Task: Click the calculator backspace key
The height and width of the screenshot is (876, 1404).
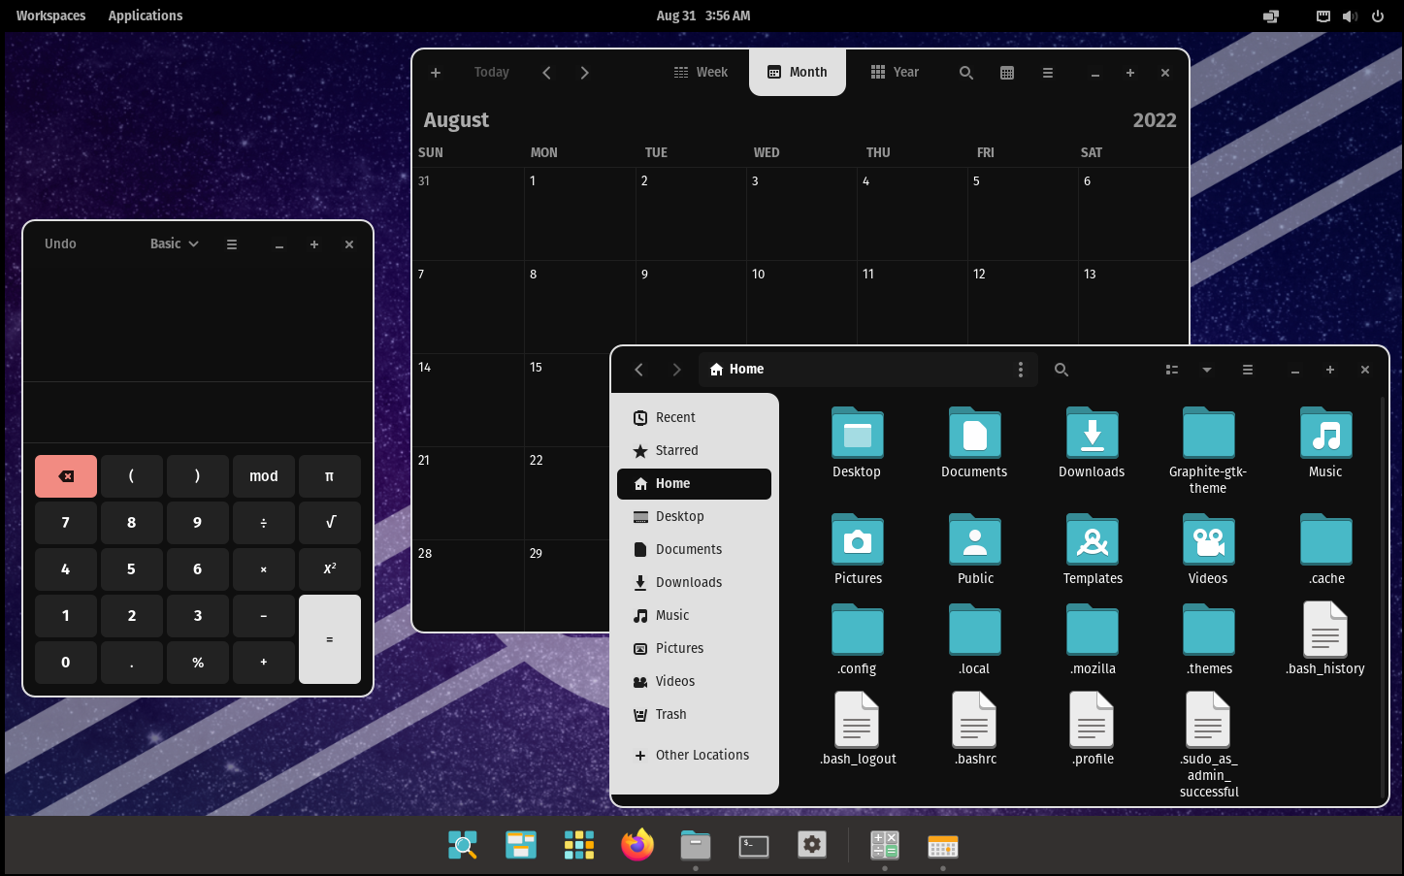Action: coord(66,476)
